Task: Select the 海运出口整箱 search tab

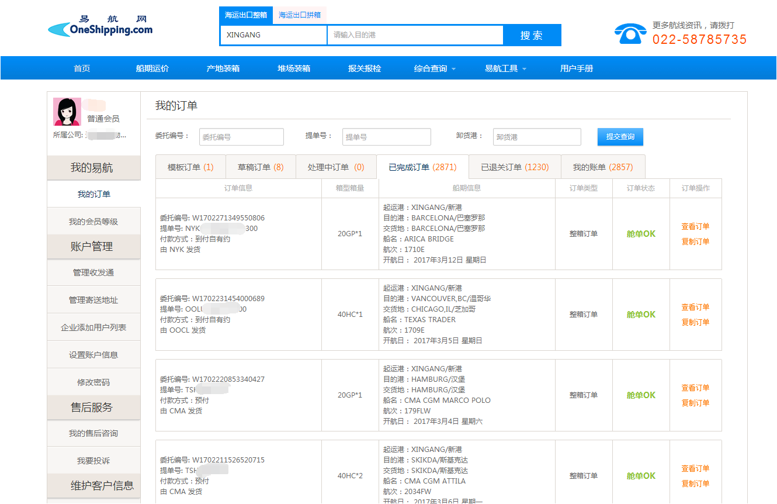Action: [246, 15]
